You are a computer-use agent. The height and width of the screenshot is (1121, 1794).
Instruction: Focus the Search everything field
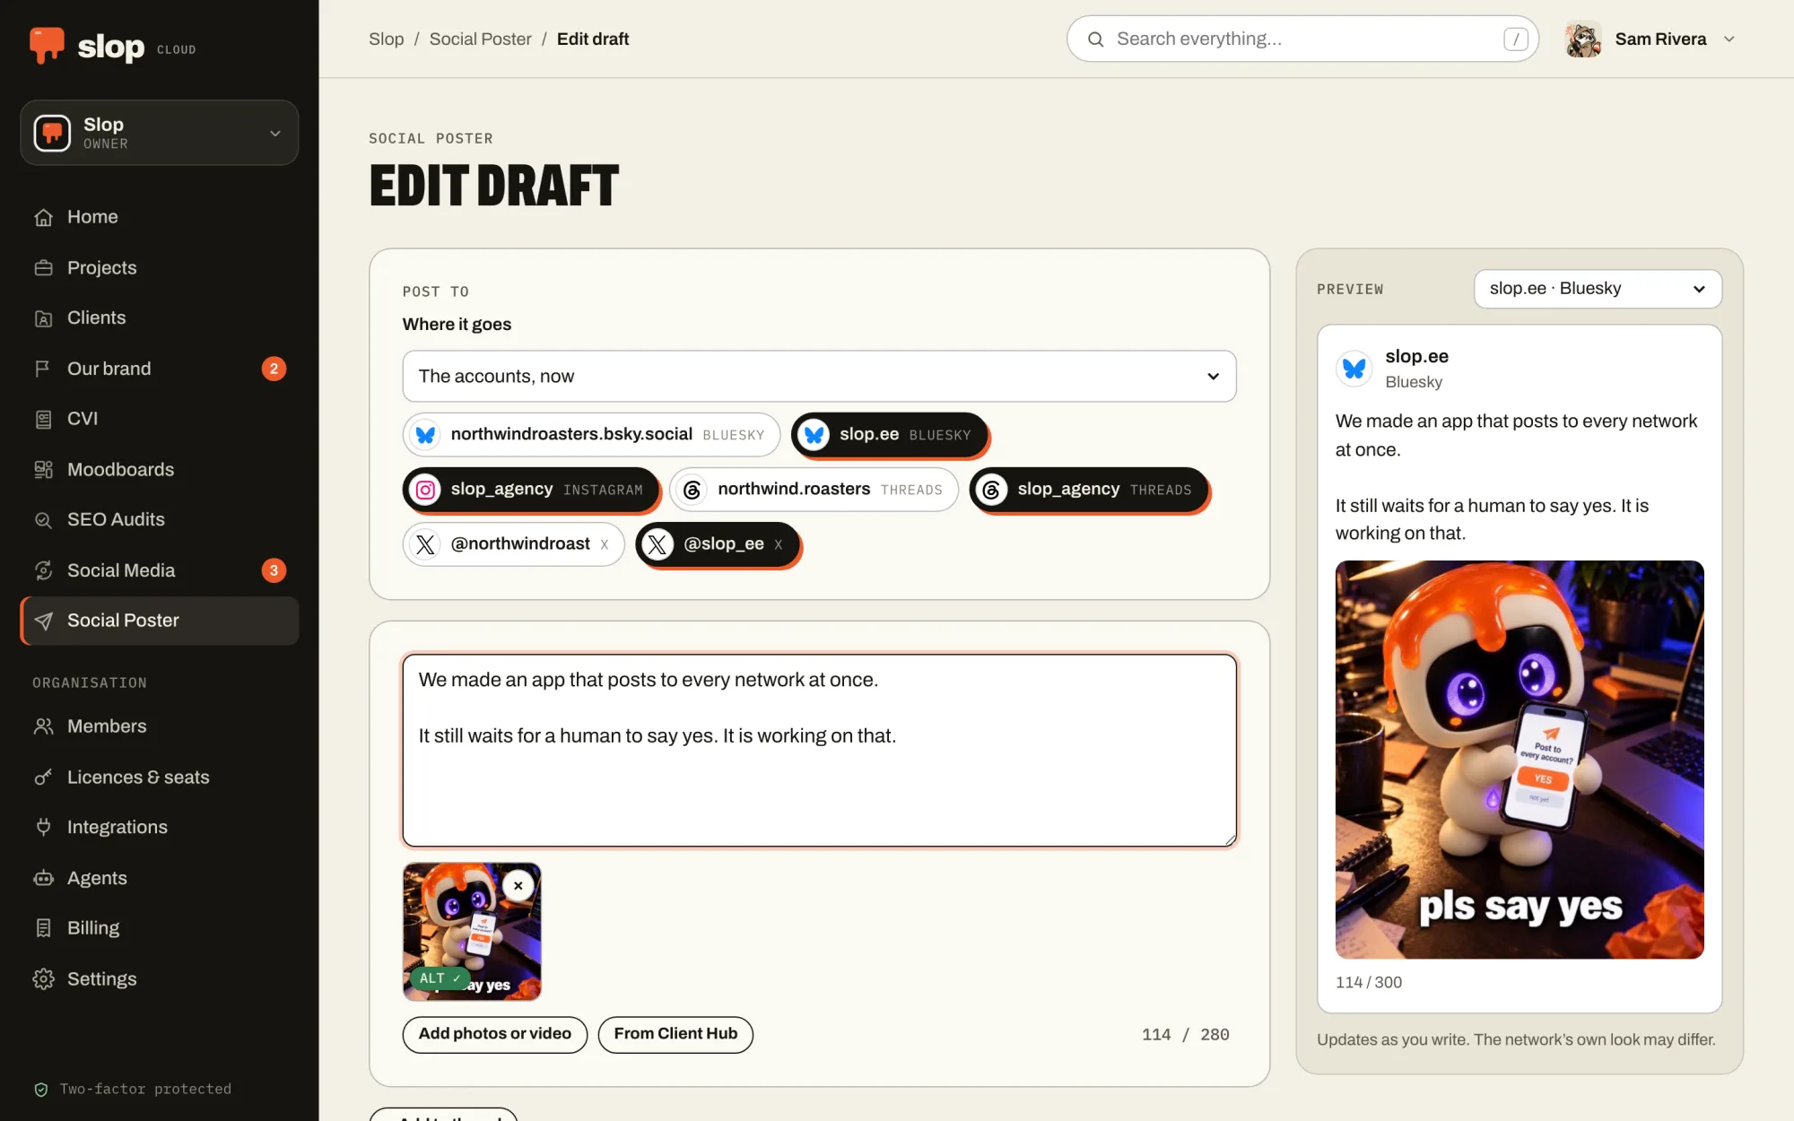1302,39
